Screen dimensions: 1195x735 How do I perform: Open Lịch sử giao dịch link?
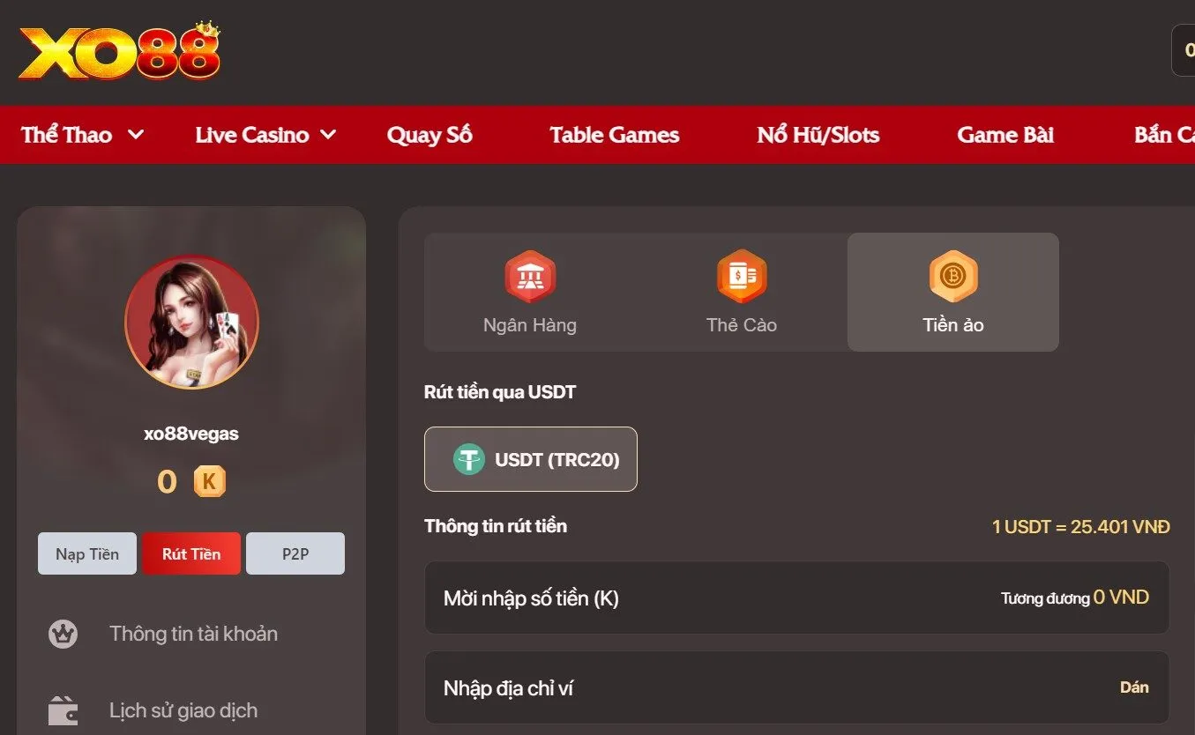coord(183,710)
